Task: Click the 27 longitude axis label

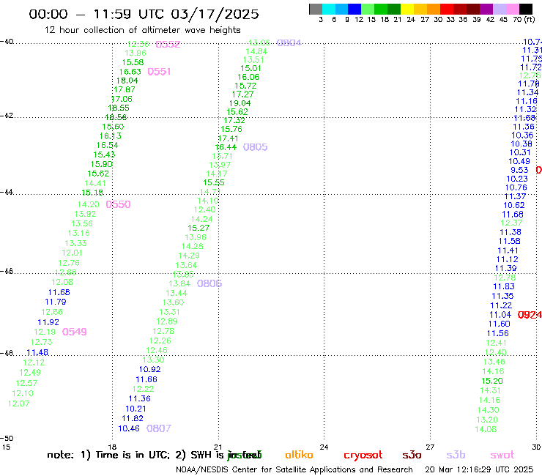Action: click(430, 447)
